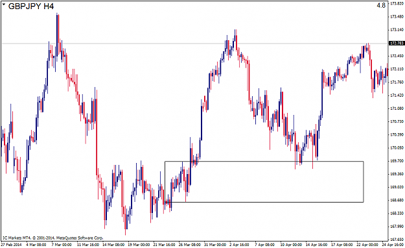Screen dimensions: 405x248
Task: Click the 31 Mar 00:00 time label
Action: click(x=215, y=245)
